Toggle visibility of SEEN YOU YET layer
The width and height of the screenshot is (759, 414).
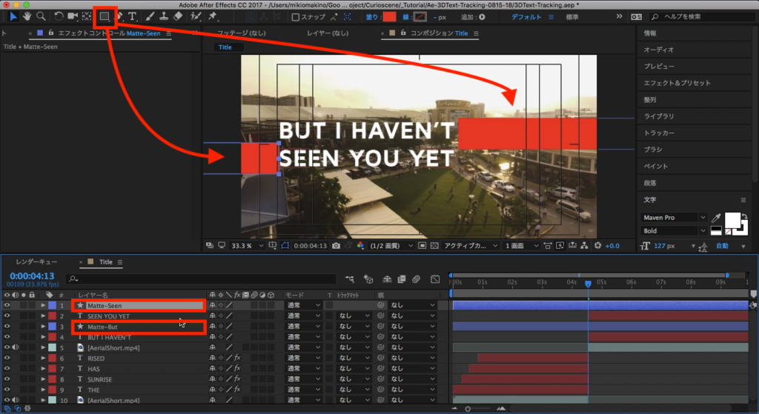pyautogui.click(x=7, y=315)
